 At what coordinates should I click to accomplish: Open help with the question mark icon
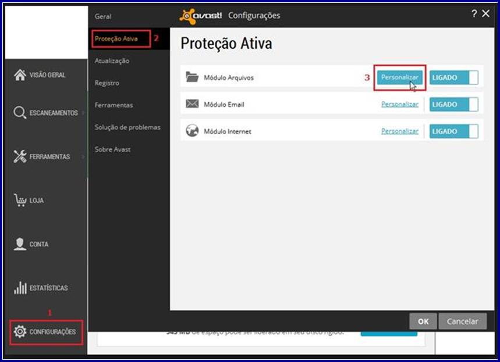tap(474, 13)
